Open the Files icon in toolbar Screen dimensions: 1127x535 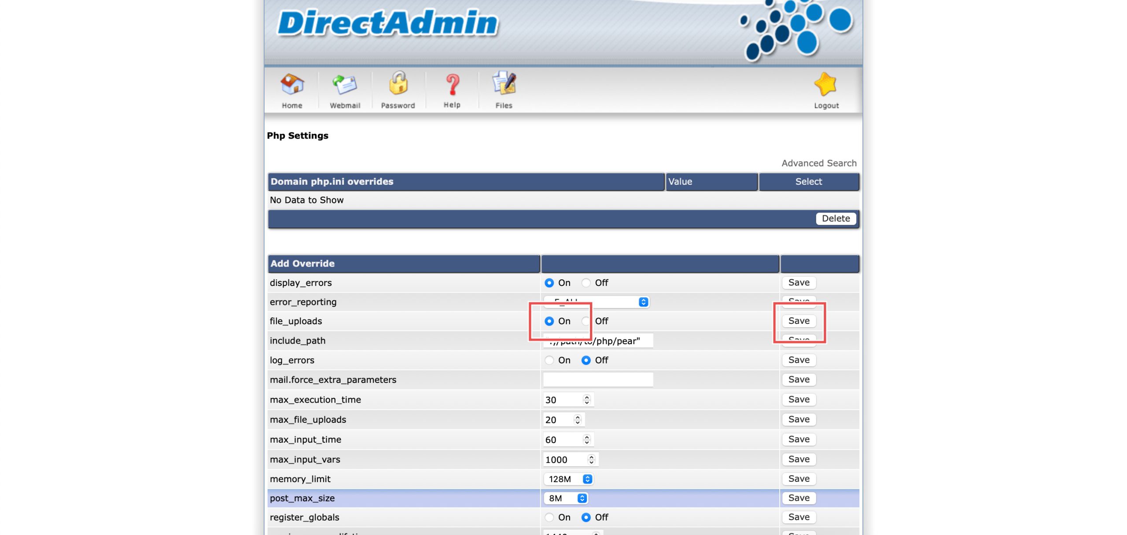tap(504, 84)
